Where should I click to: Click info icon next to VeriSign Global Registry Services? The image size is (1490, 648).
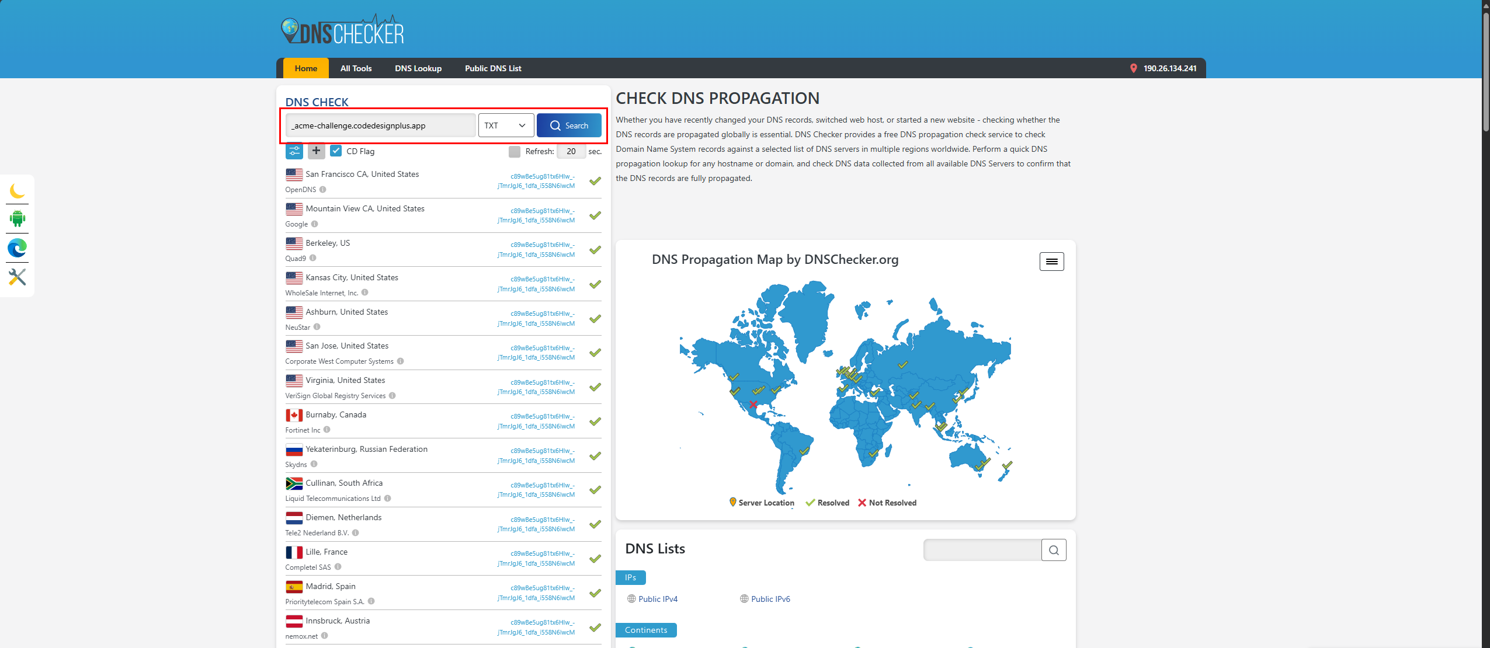(392, 395)
